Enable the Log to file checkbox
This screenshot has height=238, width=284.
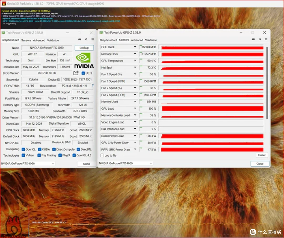(102, 155)
